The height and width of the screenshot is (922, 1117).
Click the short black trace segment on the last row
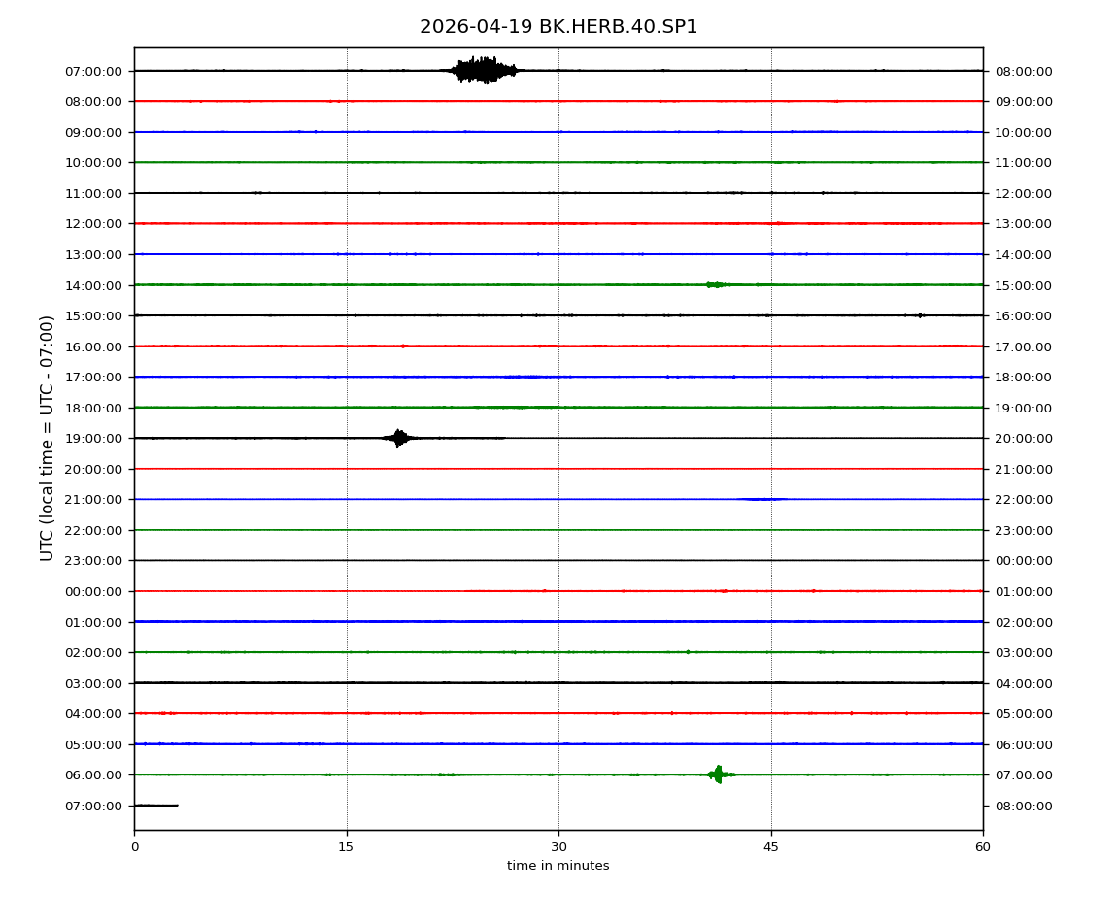click(x=155, y=805)
